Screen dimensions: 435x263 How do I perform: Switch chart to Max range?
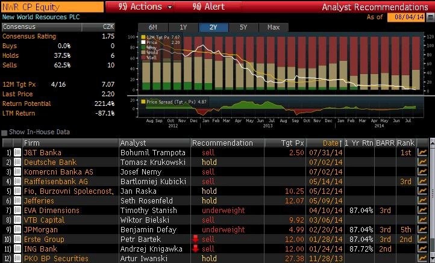(274, 28)
